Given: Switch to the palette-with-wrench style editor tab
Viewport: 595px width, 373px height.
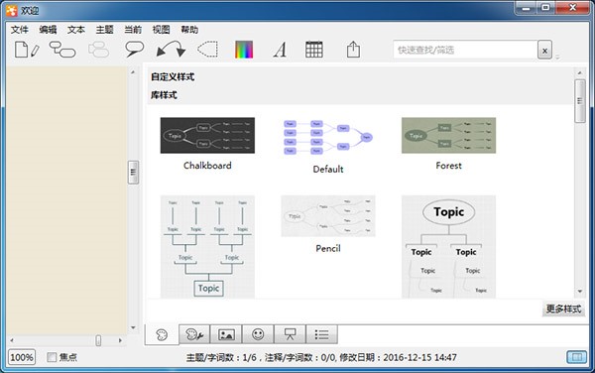Looking at the screenshot, I should pyautogui.click(x=194, y=334).
